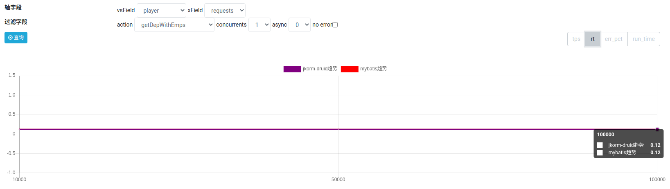Click the mybatis趋势 legend label
The height and width of the screenshot is (189, 670).
pos(374,69)
